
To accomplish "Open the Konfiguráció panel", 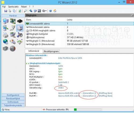I will tap(13, 95).
